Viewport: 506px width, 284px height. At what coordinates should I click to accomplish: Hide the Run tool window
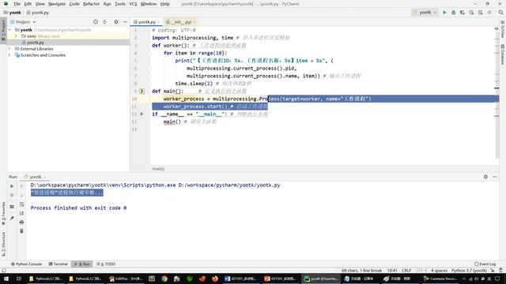(x=495, y=177)
